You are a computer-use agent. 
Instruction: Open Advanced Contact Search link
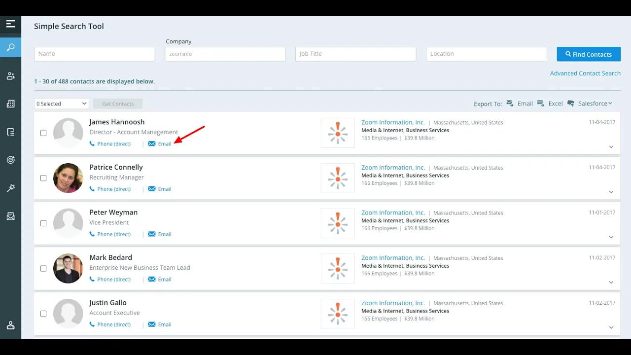[x=585, y=73]
